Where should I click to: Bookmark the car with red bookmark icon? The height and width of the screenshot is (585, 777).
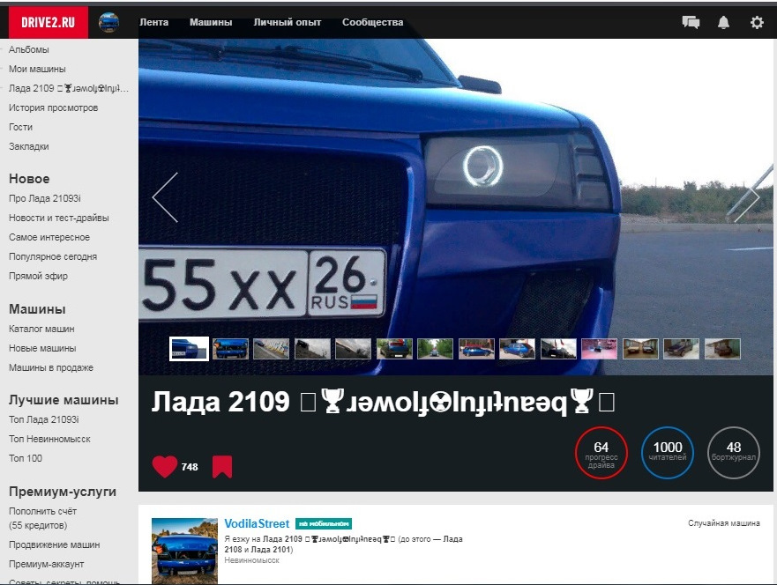(222, 467)
